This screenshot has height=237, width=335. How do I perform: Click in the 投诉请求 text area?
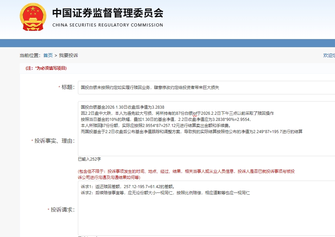click(206, 208)
